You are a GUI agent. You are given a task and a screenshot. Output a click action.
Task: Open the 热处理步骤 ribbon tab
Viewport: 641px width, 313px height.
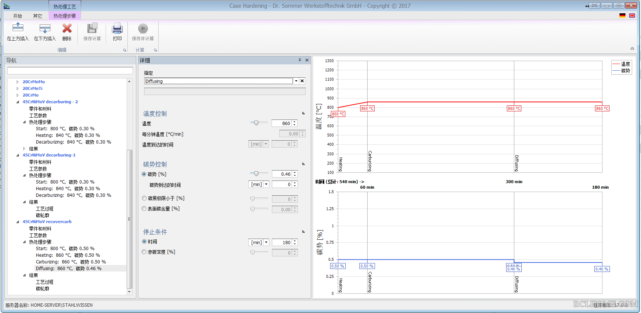(64, 16)
